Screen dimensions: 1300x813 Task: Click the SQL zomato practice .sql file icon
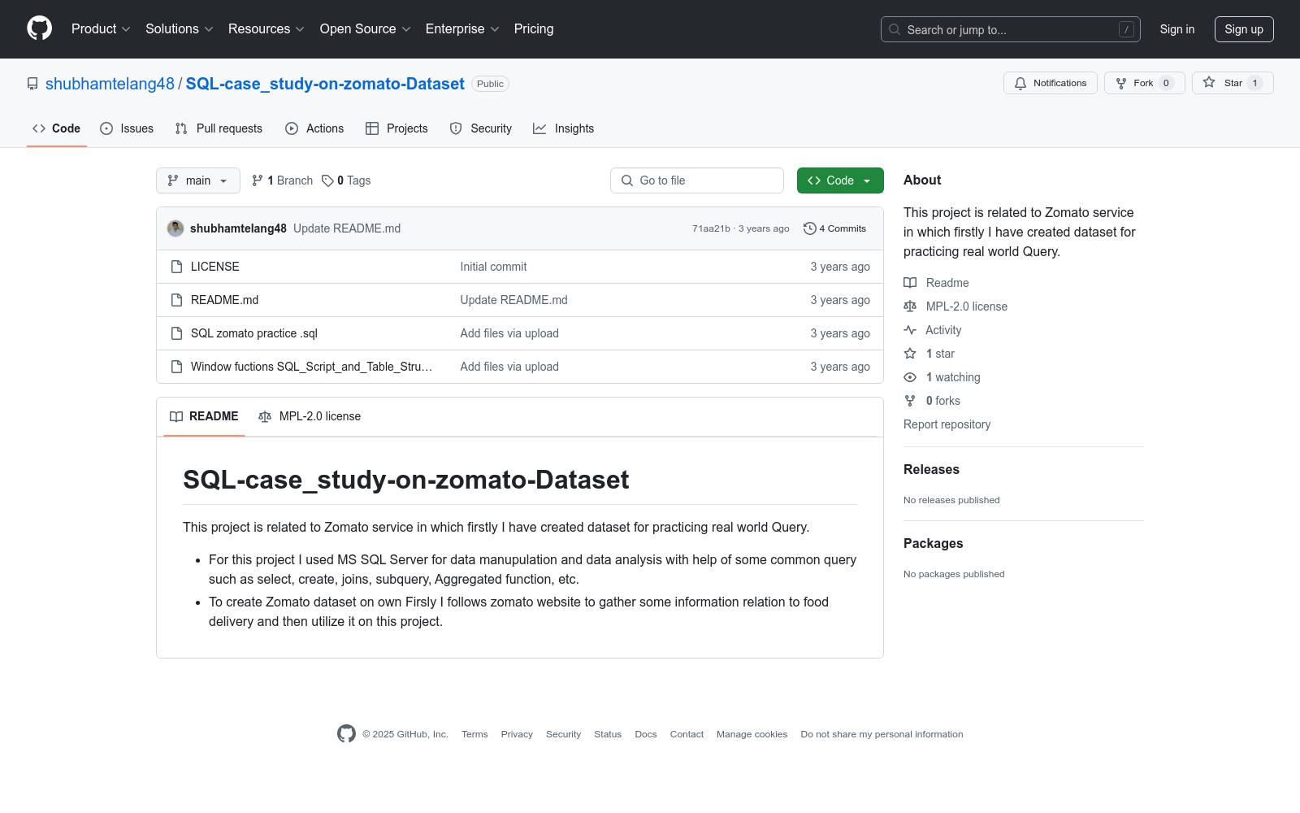click(176, 333)
